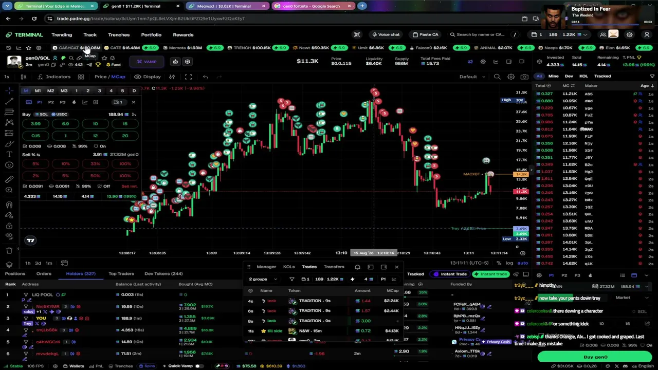Sell 50% preset button
The width and height of the screenshot is (658, 370).
coord(95,176)
